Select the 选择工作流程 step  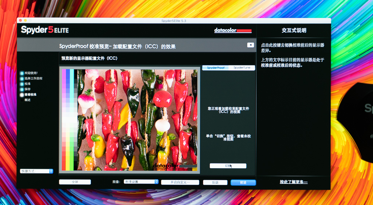click(31, 79)
